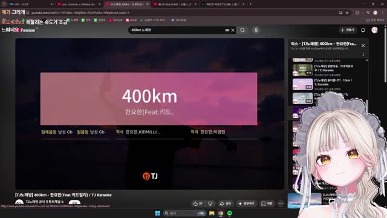Image resolution: width=387 pixels, height=218 pixels.
Task: Click the YouTube search magnifier button
Action: pos(242,30)
